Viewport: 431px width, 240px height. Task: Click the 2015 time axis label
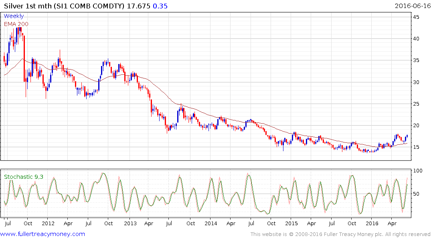[x=291, y=223]
